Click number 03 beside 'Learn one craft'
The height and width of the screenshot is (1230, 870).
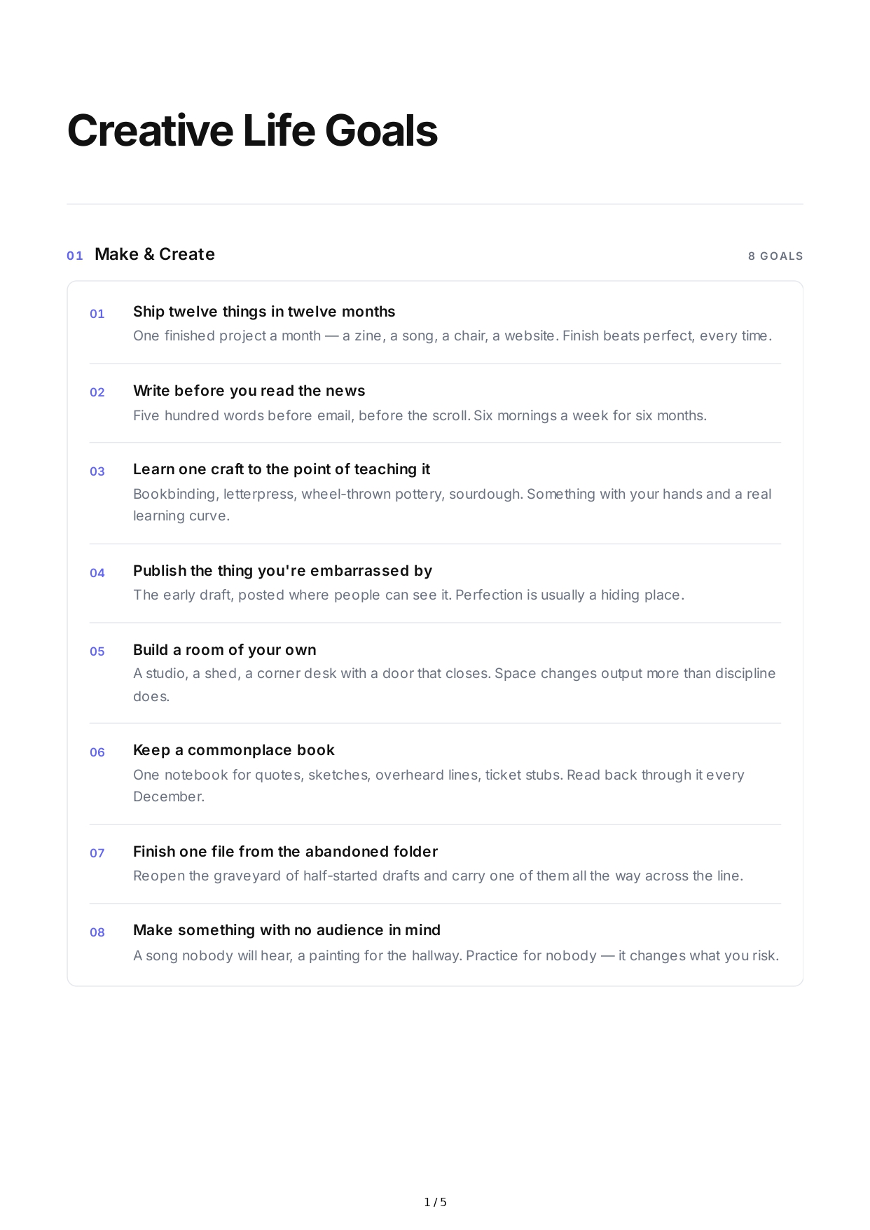[x=97, y=471]
